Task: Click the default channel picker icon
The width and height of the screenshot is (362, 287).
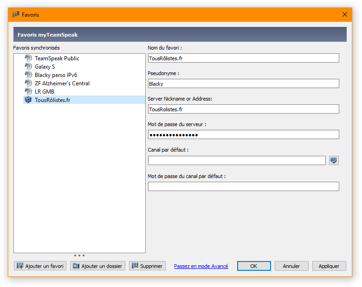Action: (x=334, y=160)
